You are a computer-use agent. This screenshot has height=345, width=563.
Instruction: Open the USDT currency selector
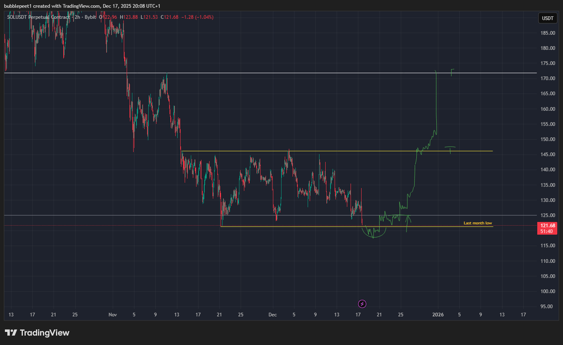[x=548, y=18]
